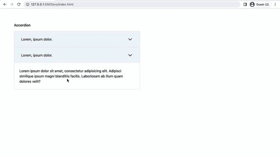View site information icon in address bar
This screenshot has width=280, height=157.
(28, 4)
